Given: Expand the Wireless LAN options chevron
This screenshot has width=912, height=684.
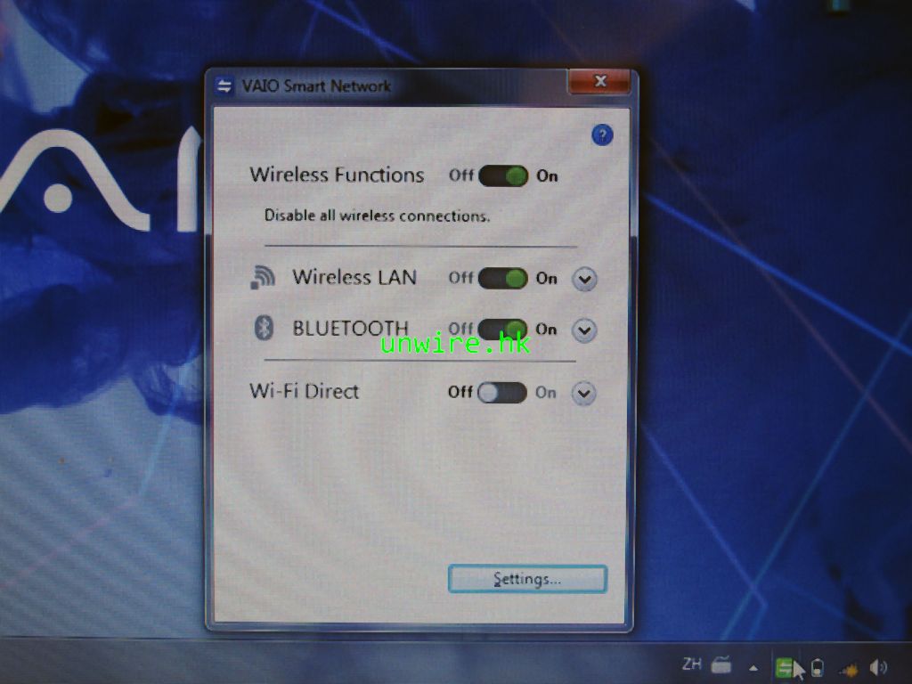Looking at the screenshot, I should click(x=583, y=279).
